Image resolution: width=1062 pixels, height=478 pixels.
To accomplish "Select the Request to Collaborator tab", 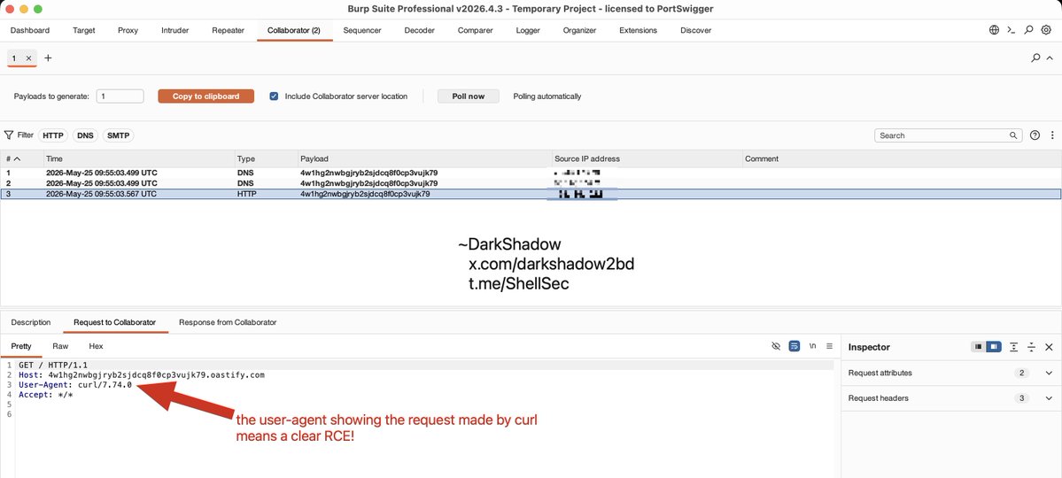I will (x=115, y=322).
